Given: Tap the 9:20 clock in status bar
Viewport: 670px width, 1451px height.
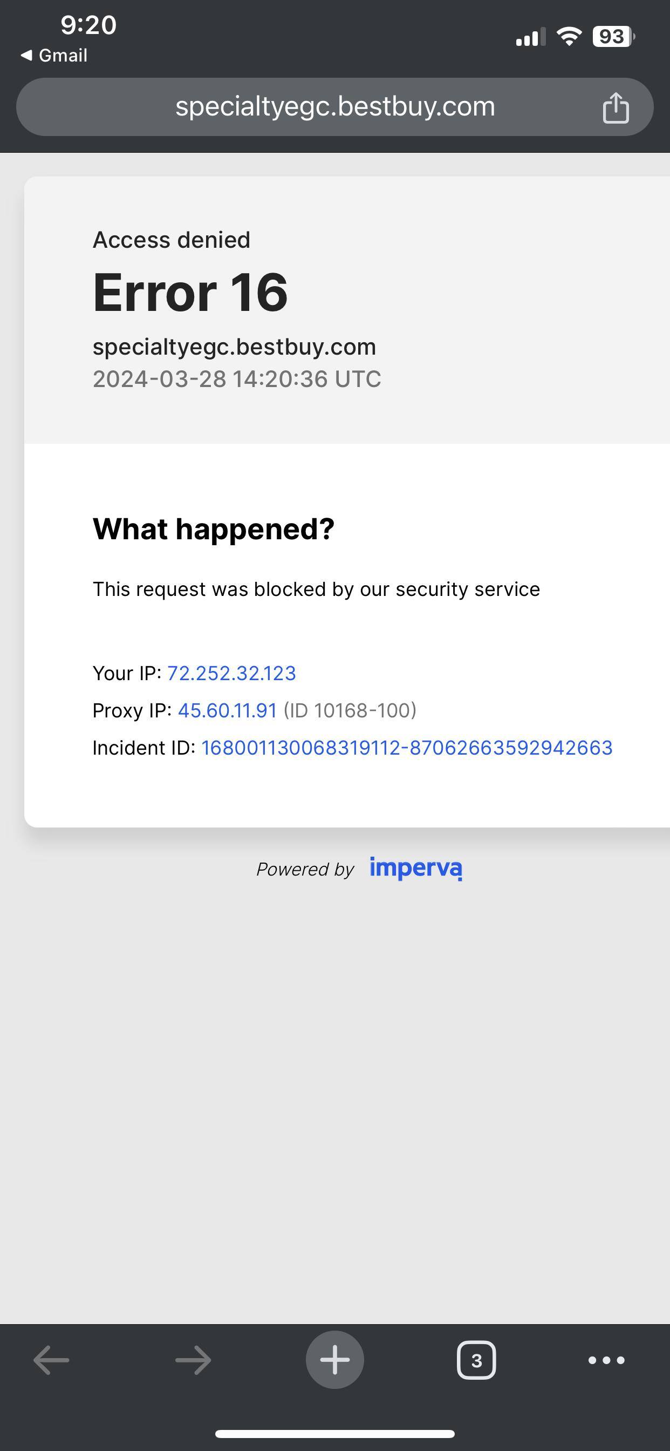Looking at the screenshot, I should tap(88, 25).
